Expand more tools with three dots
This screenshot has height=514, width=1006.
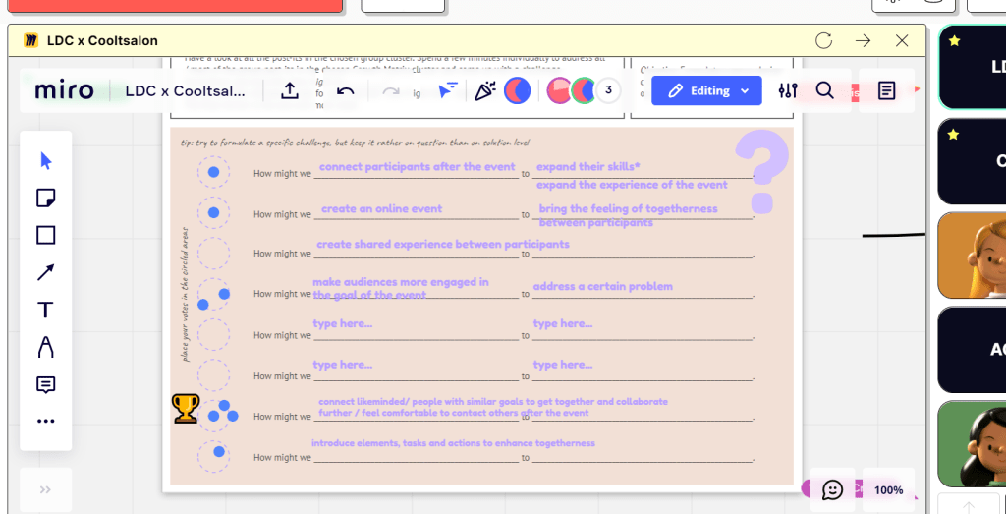pos(45,421)
